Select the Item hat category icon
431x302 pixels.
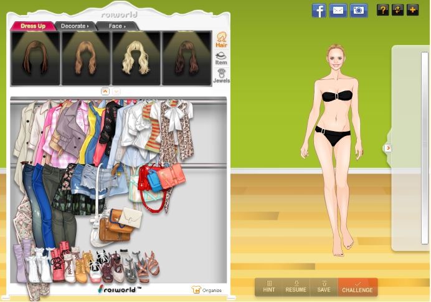click(x=221, y=58)
